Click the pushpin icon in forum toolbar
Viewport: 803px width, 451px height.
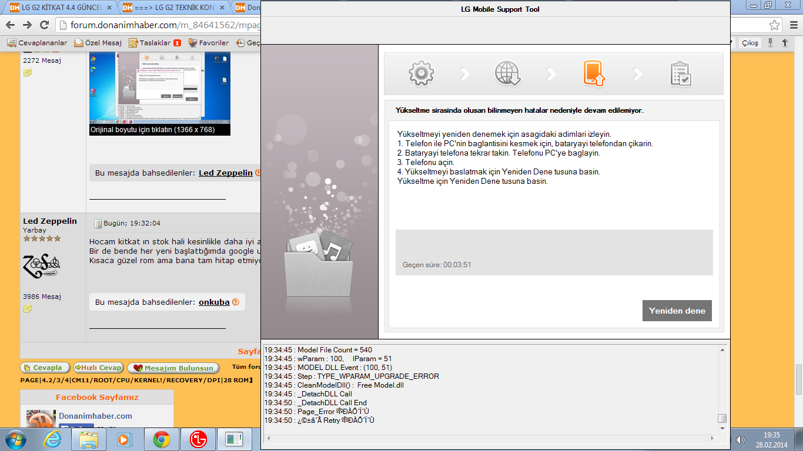click(x=771, y=43)
